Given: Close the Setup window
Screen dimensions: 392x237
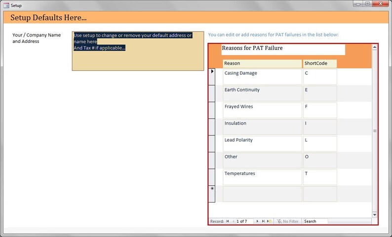Looking at the screenshot, I should click(x=381, y=4).
